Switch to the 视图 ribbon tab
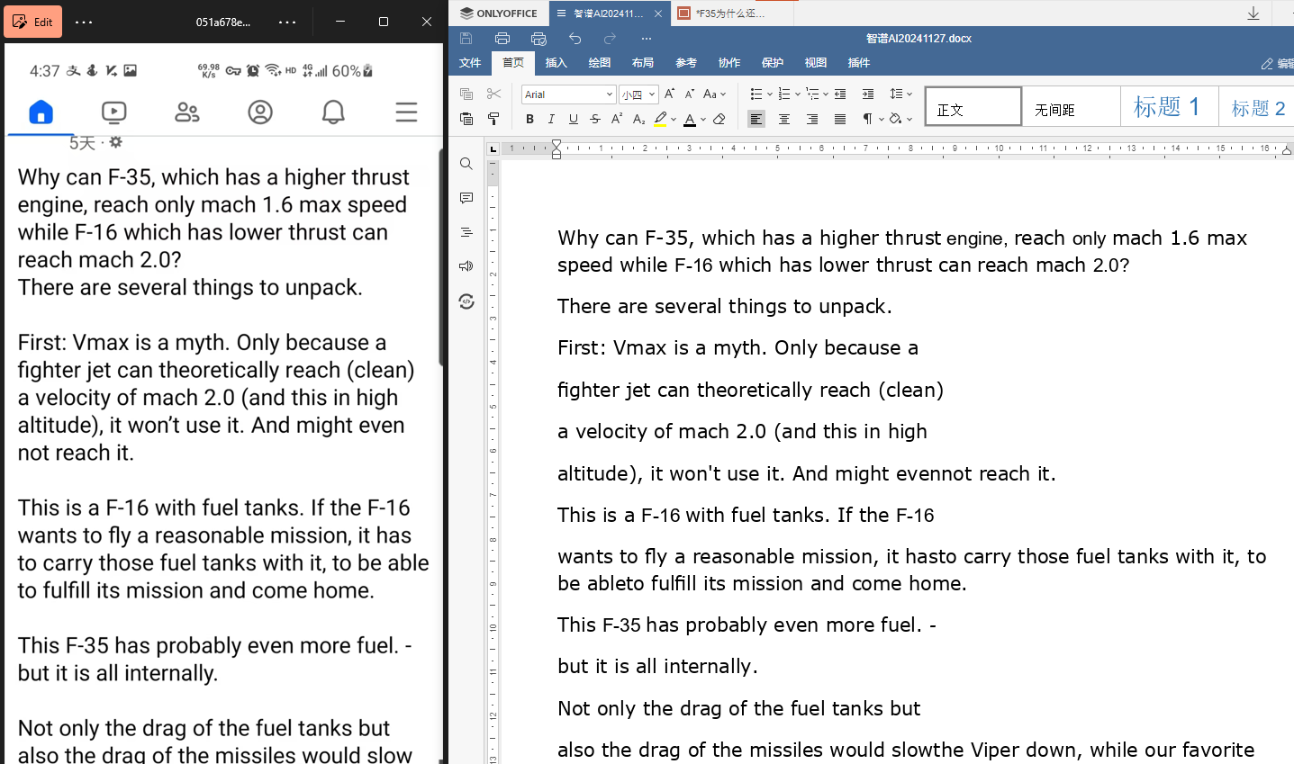This screenshot has height=764, width=1294. [x=816, y=63]
